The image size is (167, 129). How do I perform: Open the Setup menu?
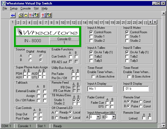pos(14,8)
